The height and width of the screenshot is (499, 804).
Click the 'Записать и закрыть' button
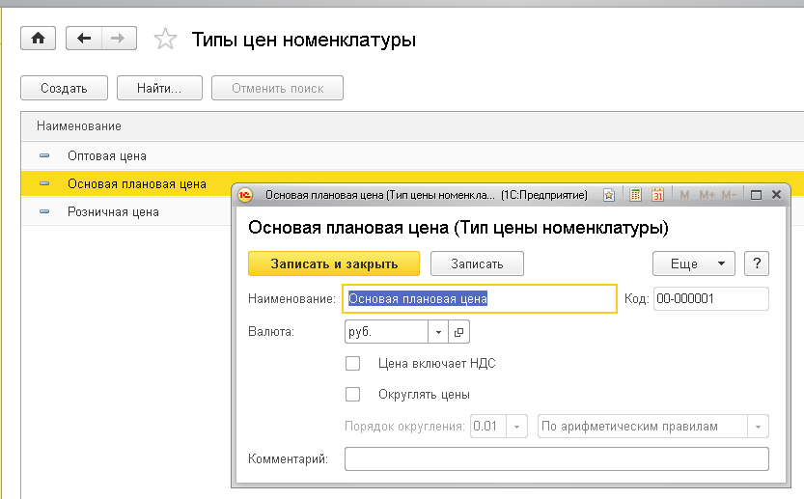334,263
